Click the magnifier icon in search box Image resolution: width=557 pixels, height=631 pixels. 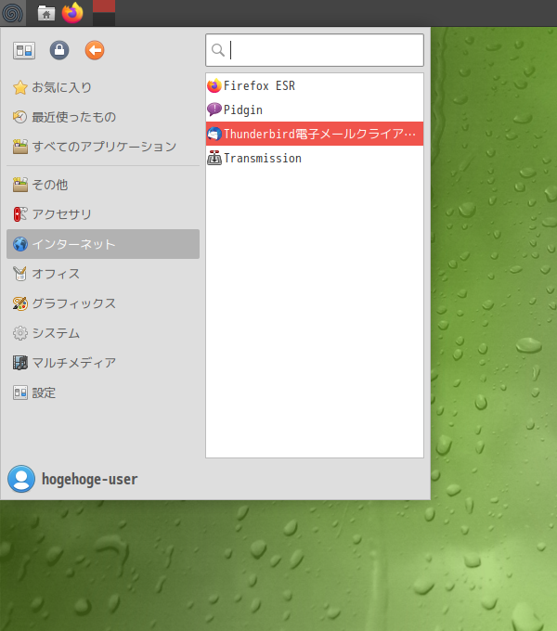(218, 50)
